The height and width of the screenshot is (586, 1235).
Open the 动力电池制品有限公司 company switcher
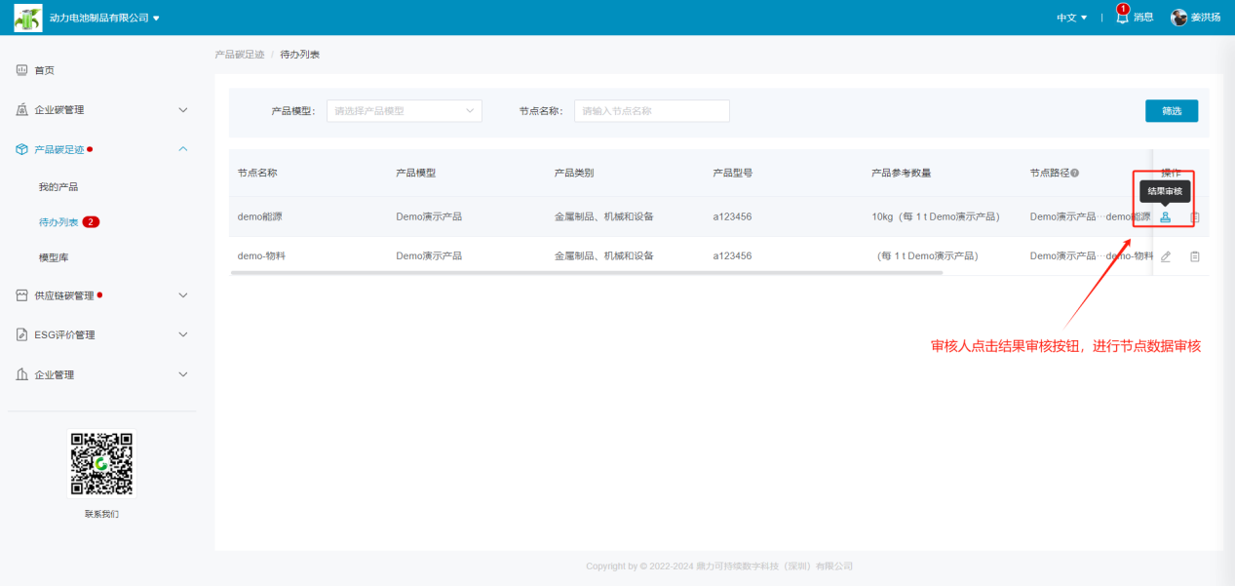tap(103, 18)
